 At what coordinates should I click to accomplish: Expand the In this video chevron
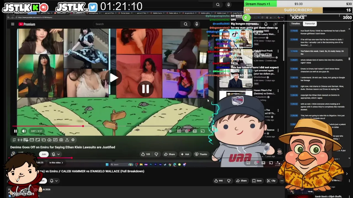point(62,163)
